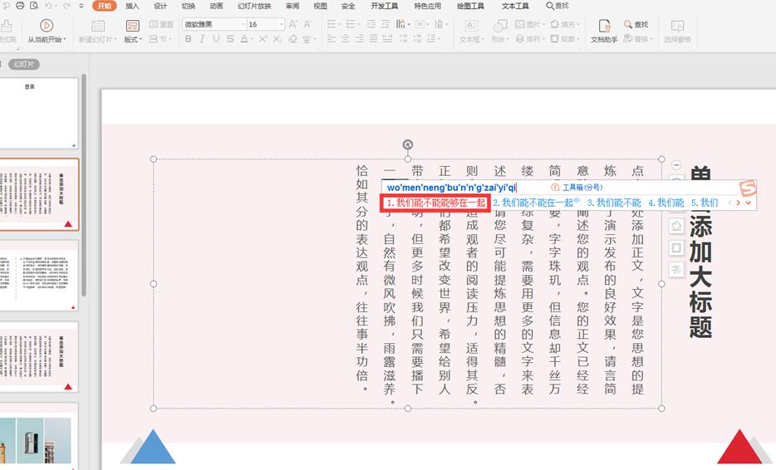Toggle center text alignment

(346, 38)
